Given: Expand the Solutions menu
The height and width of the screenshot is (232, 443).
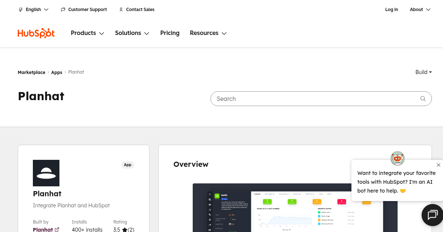Looking at the screenshot, I should click(132, 33).
